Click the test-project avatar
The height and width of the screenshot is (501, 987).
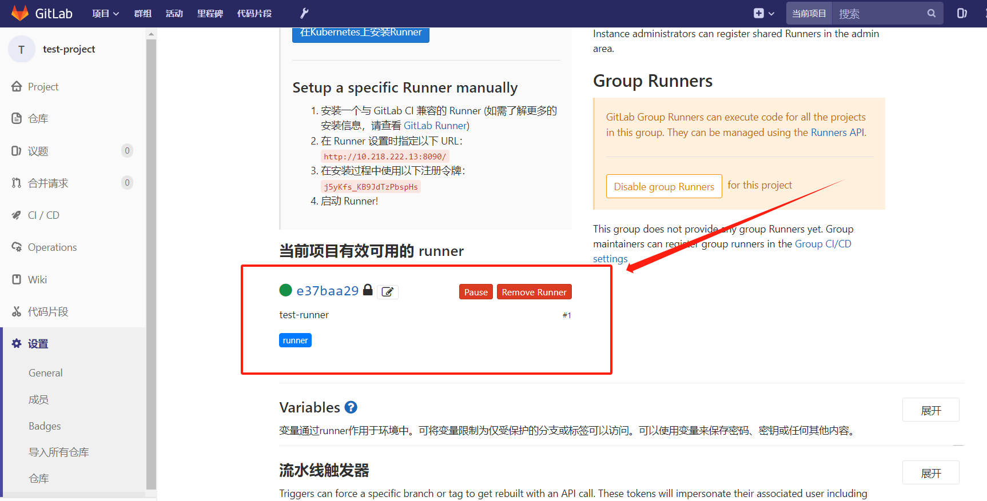pos(22,49)
